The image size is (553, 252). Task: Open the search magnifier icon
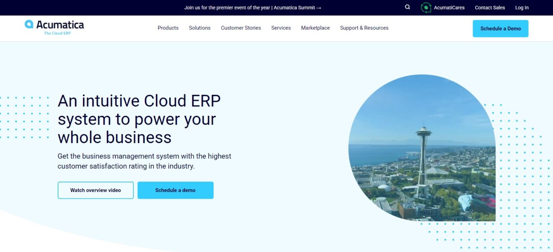click(x=407, y=7)
